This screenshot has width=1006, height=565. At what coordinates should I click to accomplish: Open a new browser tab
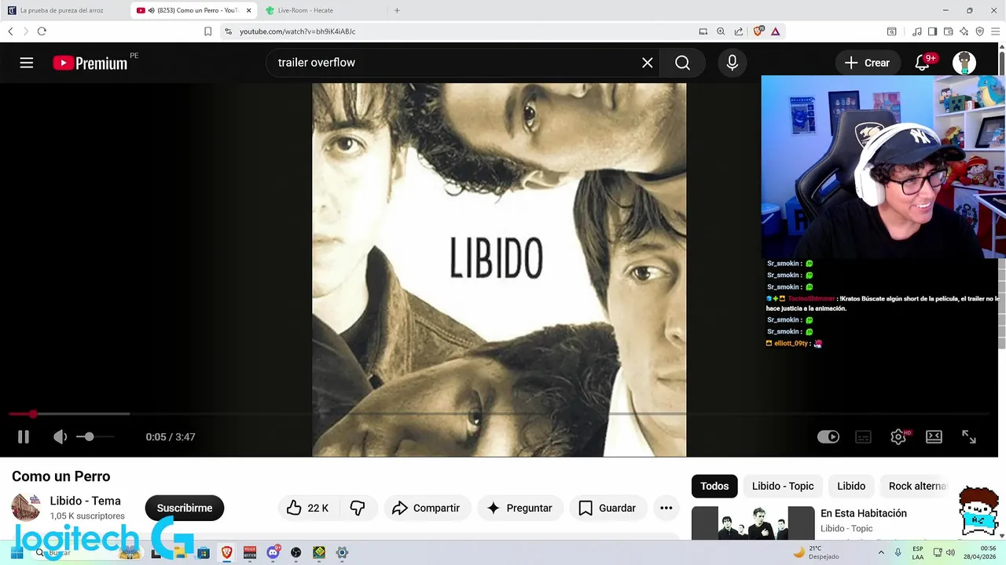point(397,10)
